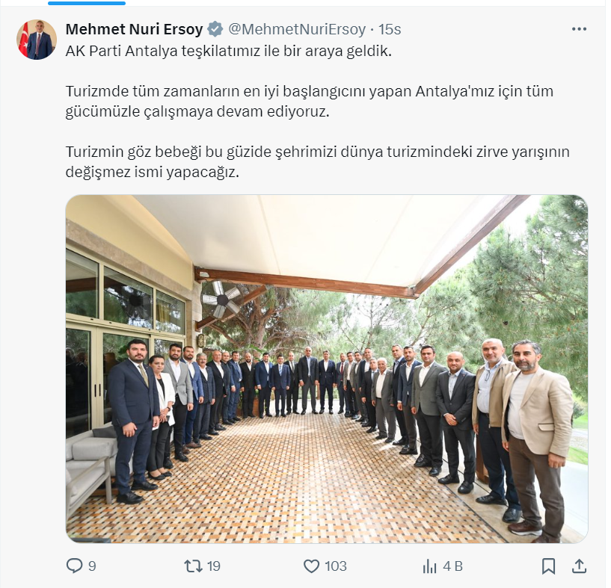Open the three-dot more options menu
The width and height of the screenshot is (611, 588).
pos(579,29)
